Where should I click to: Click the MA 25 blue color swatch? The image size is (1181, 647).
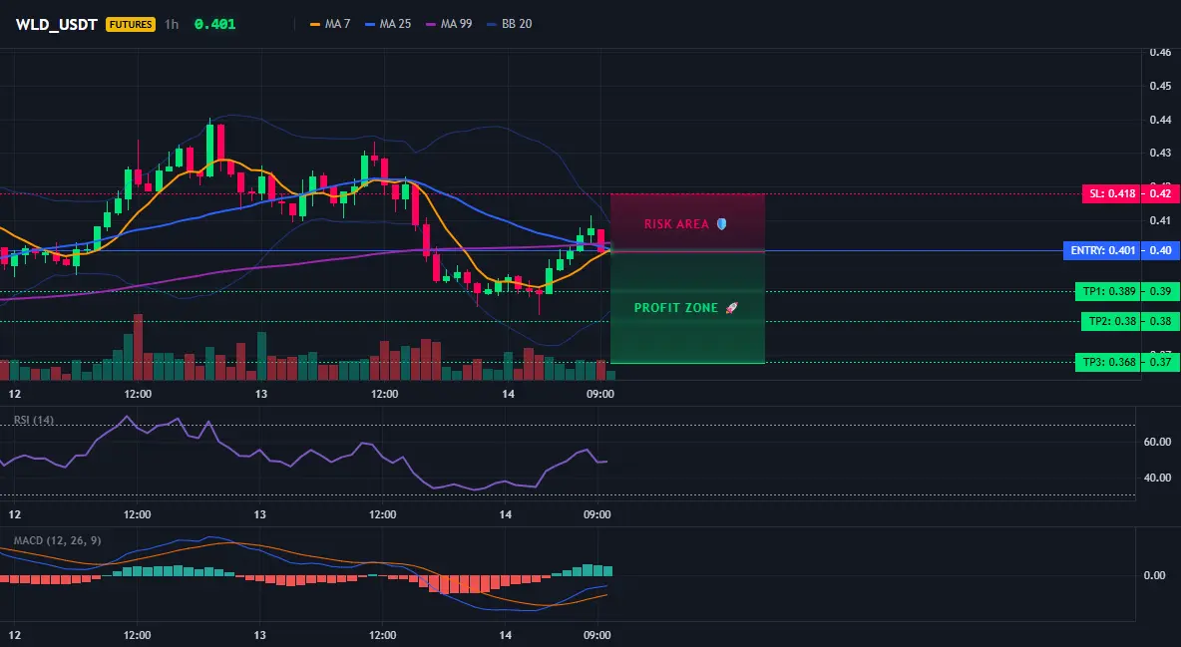370,24
